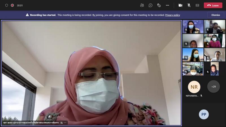Open more options on the speaker's name tag
The height and width of the screenshot is (127, 226).
coord(65,123)
